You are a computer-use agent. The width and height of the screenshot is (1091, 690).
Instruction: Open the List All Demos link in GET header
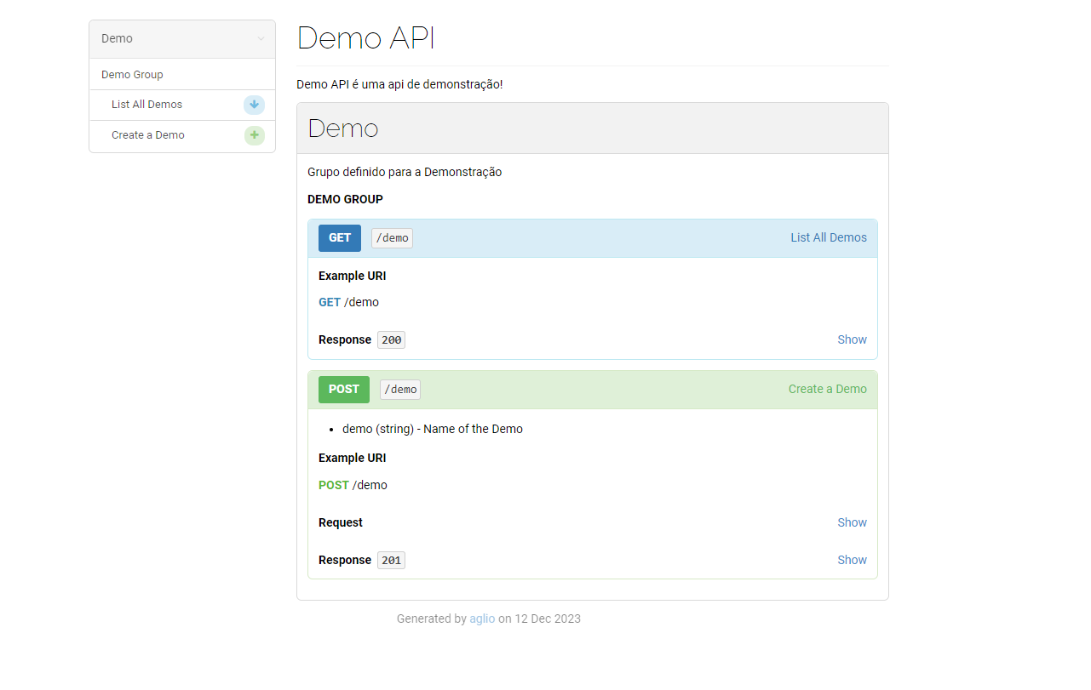tap(829, 238)
